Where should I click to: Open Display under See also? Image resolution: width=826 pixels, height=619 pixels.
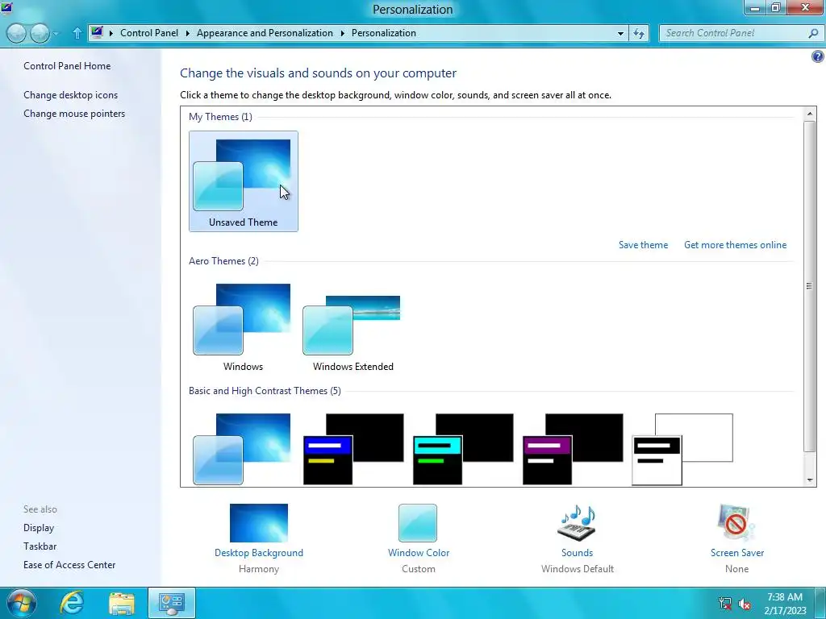click(39, 528)
